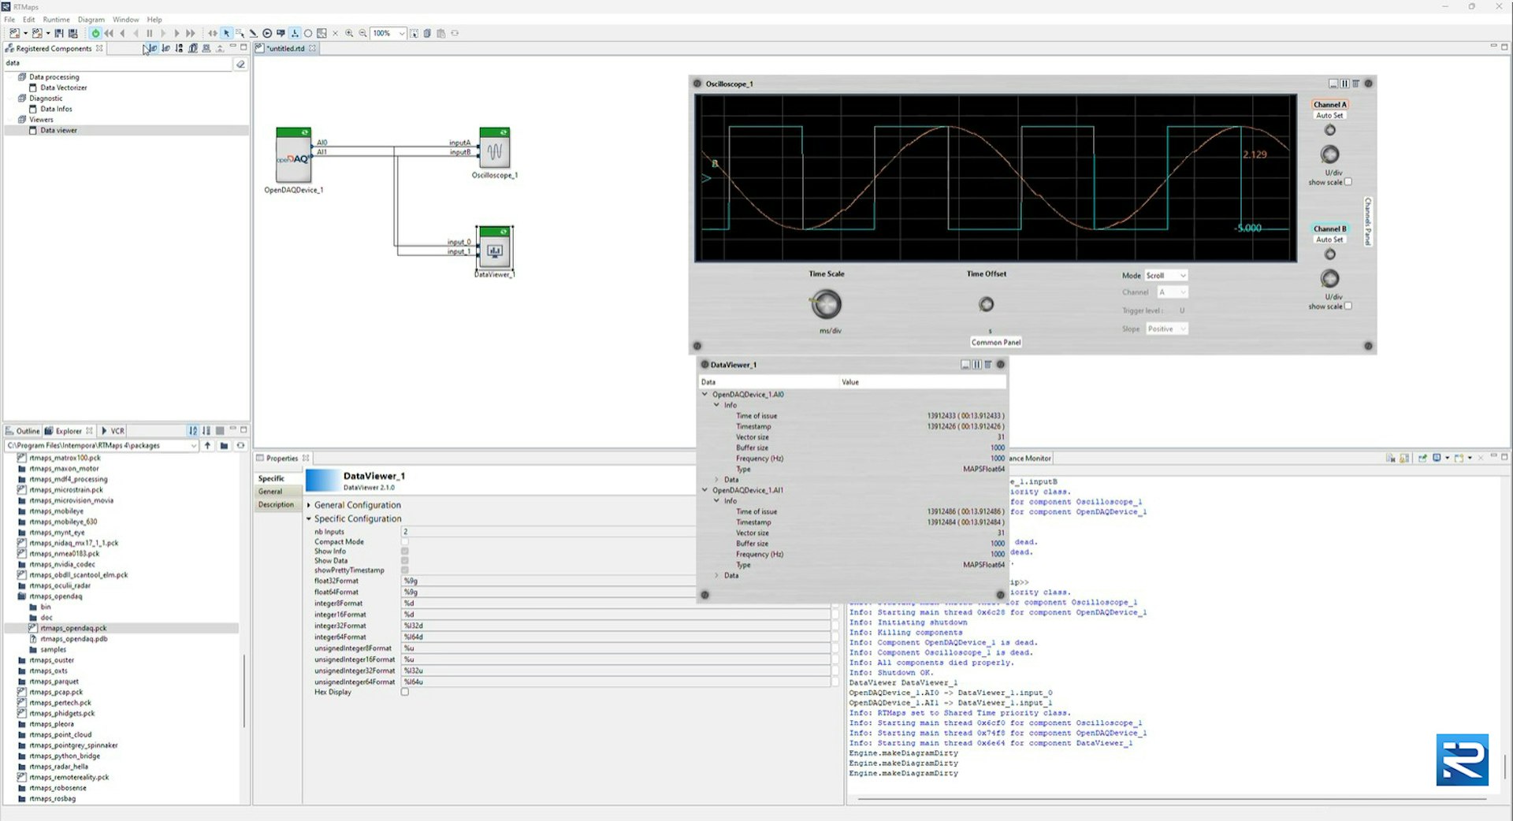Open the trigger Channel A dropdown
The height and width of the screenshot is (821, 1513).
[x=1172, y=292]
